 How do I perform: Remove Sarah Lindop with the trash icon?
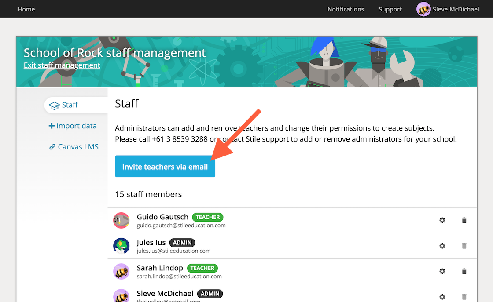(x=464, y=271)
